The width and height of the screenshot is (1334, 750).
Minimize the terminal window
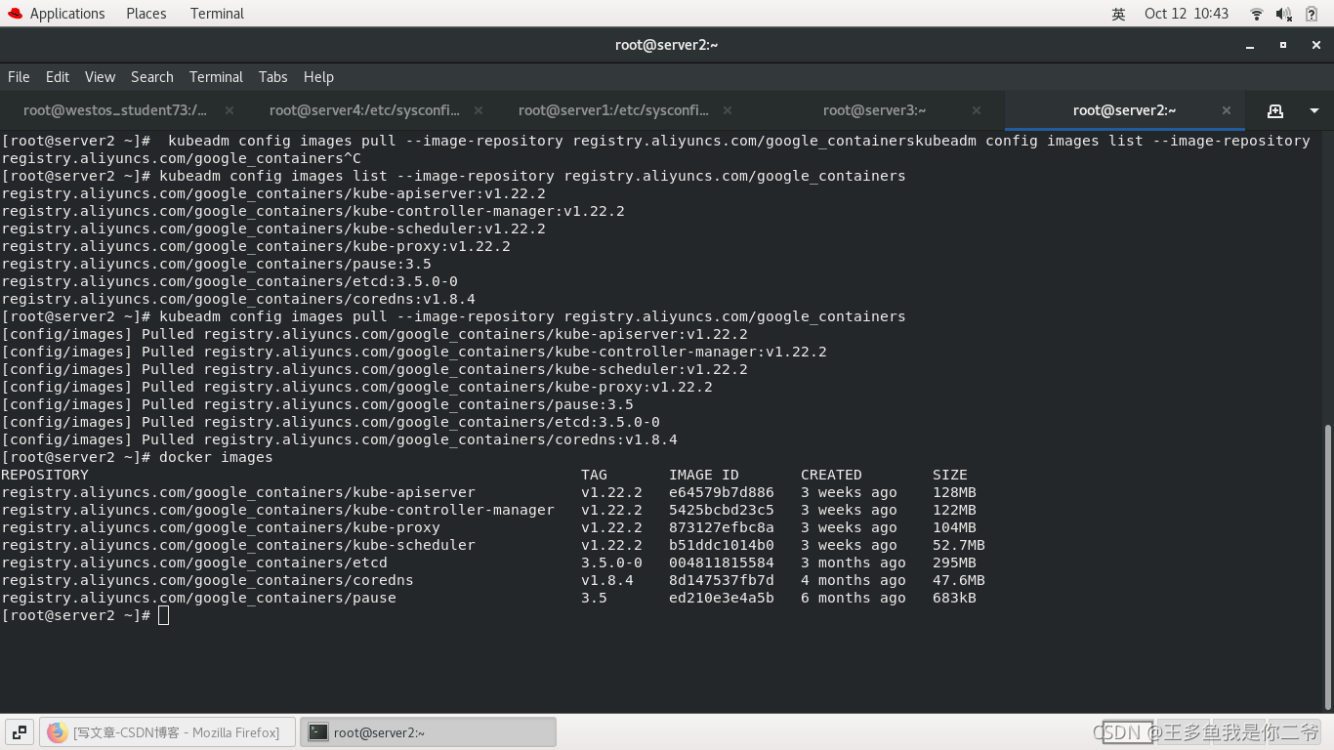point(1250,45)
